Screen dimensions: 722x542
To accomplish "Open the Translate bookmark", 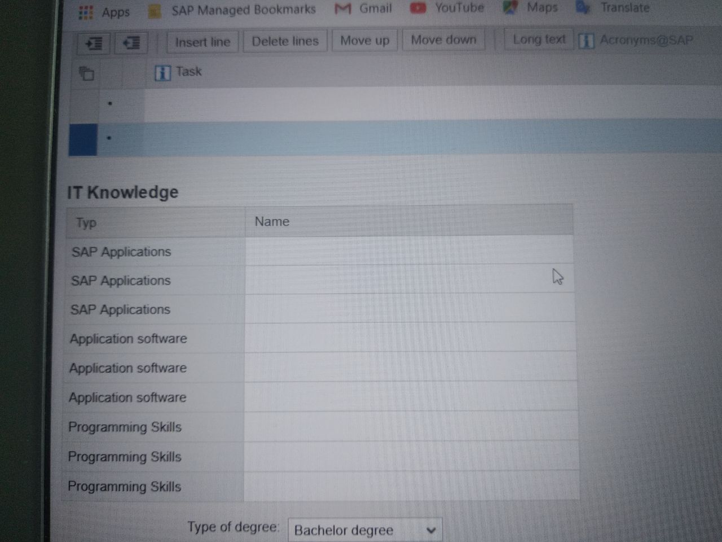I will (x=613, y=7).
